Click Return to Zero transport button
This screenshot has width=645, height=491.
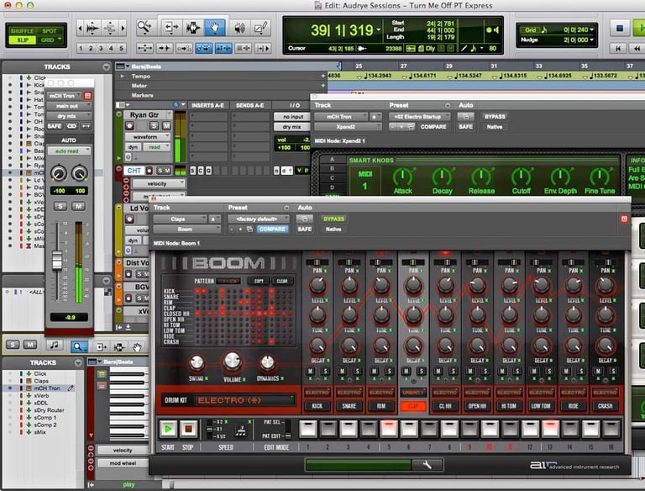617,49
